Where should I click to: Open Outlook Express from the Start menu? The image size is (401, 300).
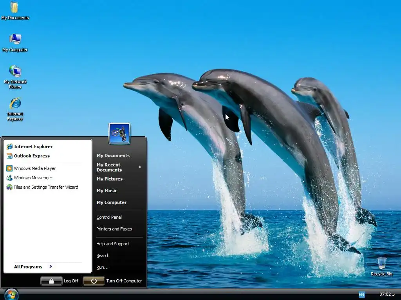(32, 156)
